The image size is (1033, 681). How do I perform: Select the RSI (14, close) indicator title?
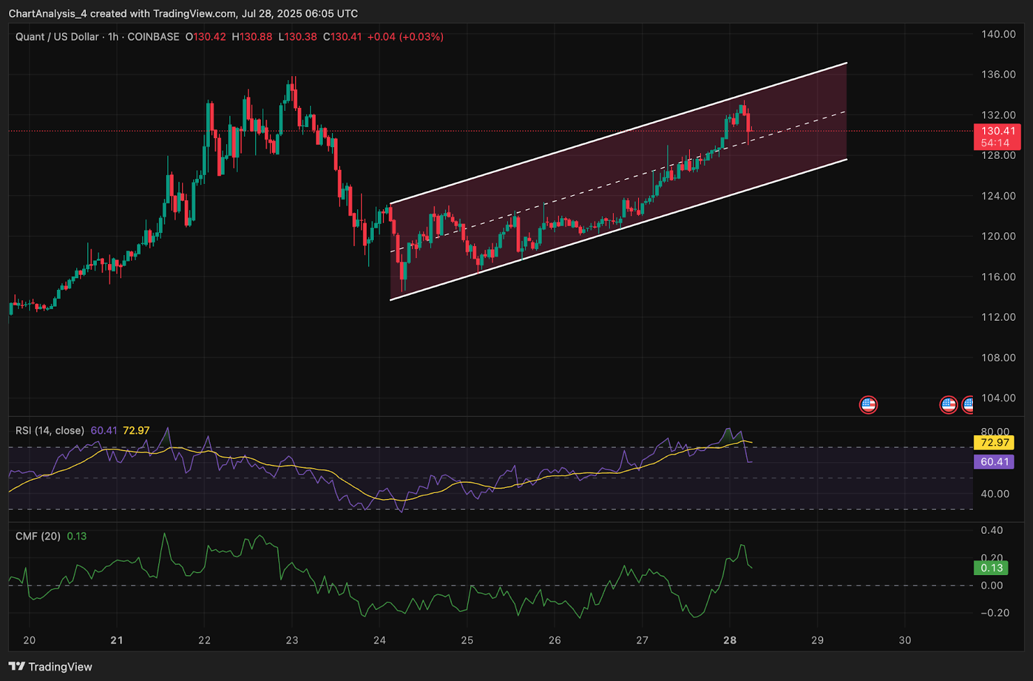[x=50, y=431]
